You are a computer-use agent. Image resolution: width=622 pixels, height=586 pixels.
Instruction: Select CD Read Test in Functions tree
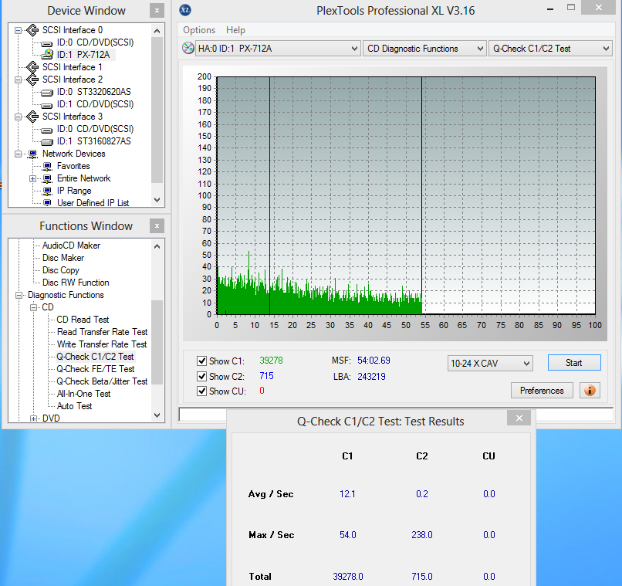click(83, 320)
